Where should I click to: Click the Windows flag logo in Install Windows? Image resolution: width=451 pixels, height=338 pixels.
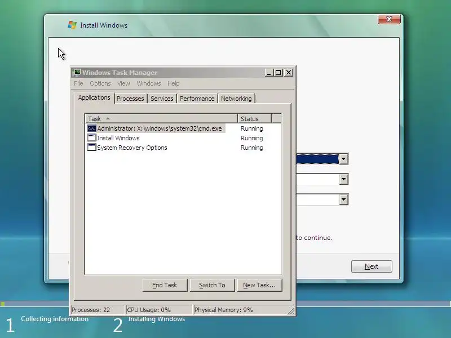[x=72, y=25]
